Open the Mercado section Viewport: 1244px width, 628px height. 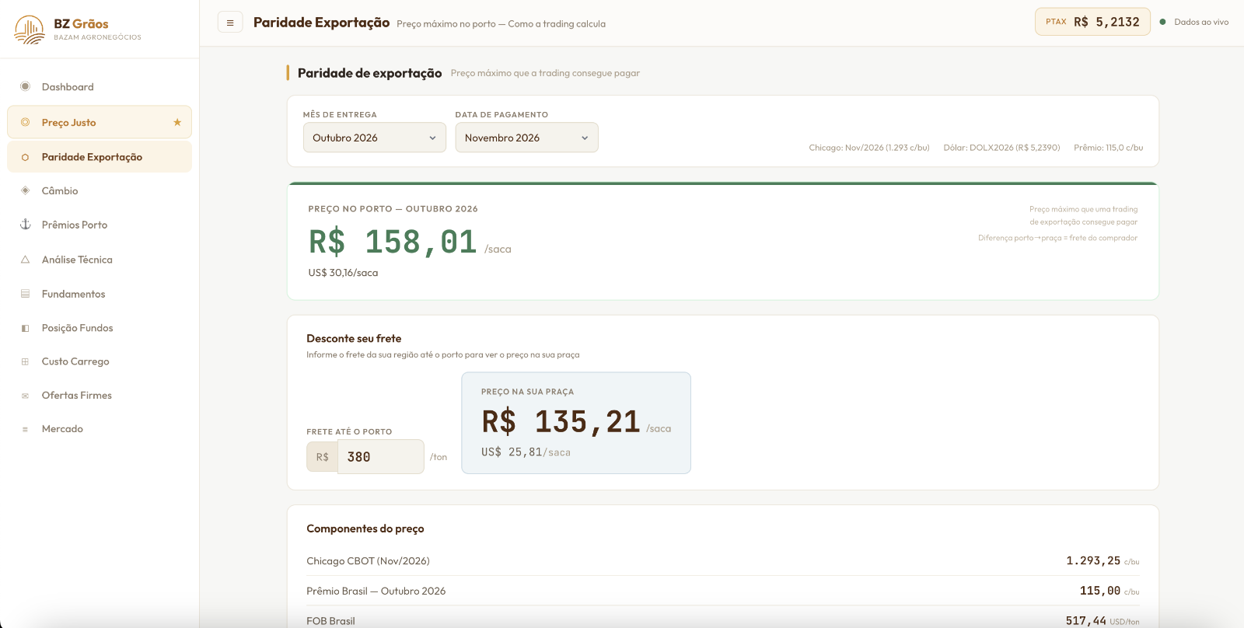click(100, 429)
